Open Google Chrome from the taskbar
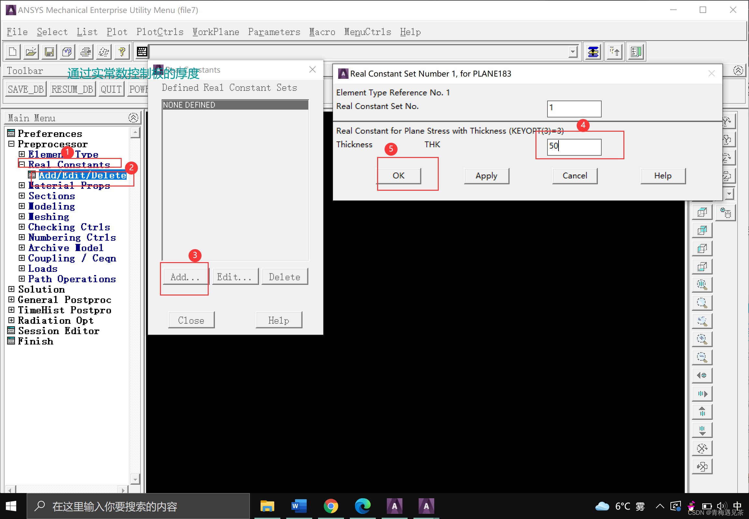This screenshot has width=749, height=519. 331,506
